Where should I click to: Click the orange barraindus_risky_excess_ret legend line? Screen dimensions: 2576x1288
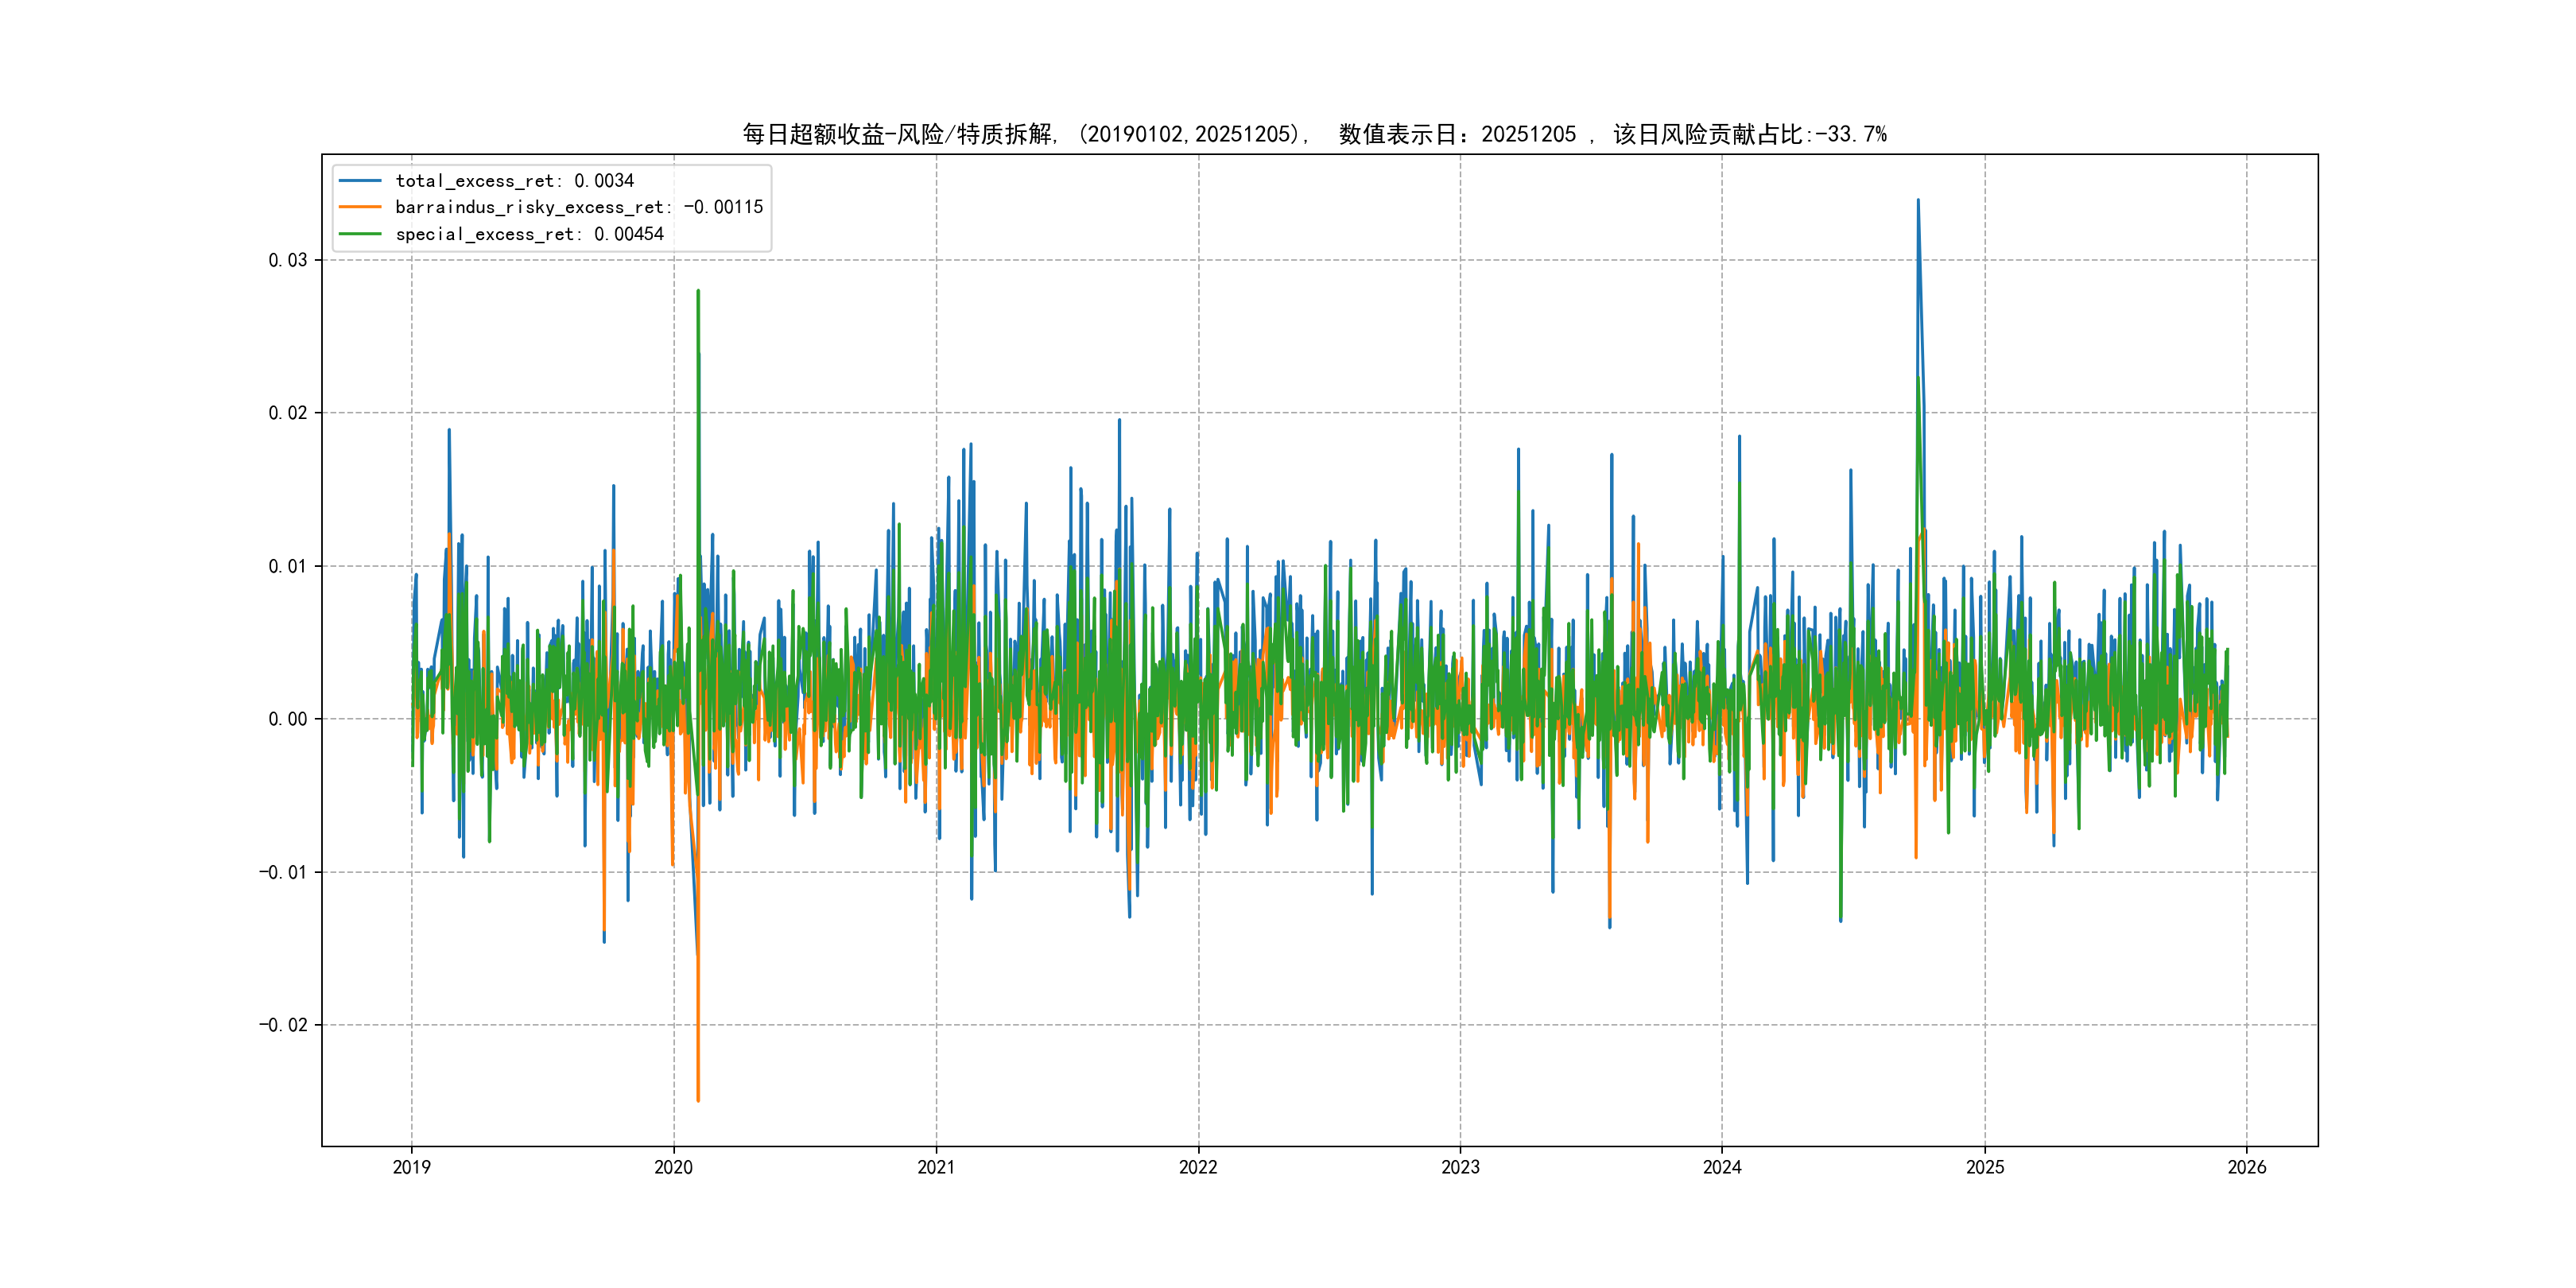click(x=360, y=207)
